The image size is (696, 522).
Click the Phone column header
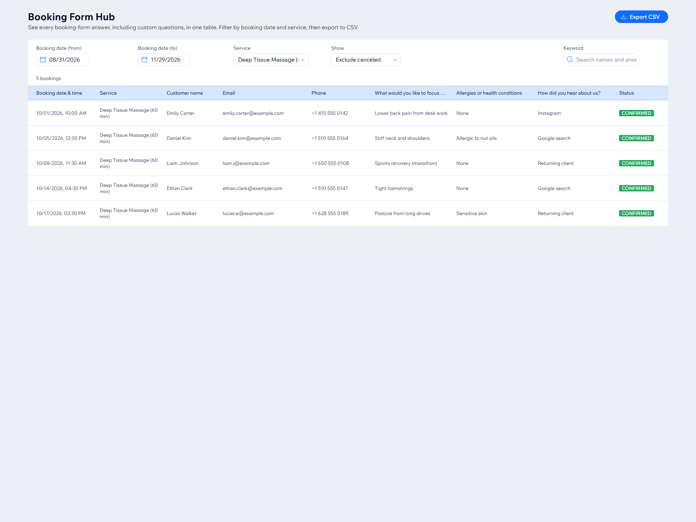(x=319, y=93)
